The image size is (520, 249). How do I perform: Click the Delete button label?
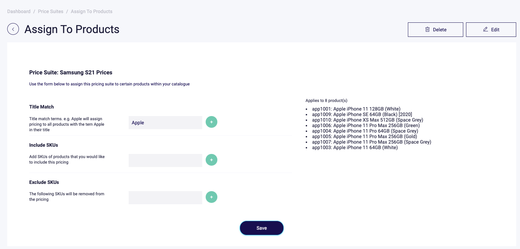(440, 30)
